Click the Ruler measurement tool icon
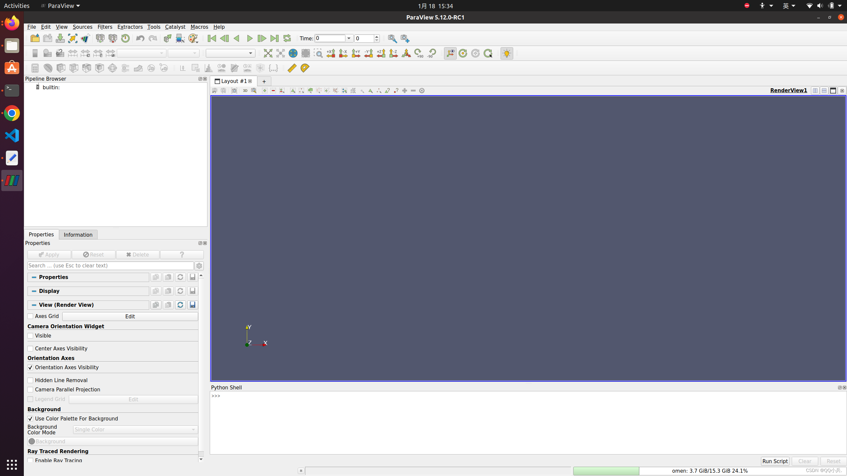The image size is (847, 476). click(x=292, y=68)
